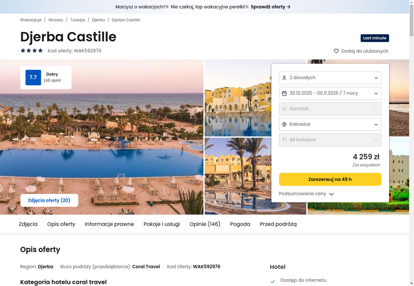
Task: Click the checkmark beside Dostęp do Internetu
Action: pyautogui.click(x=273, y=281)
